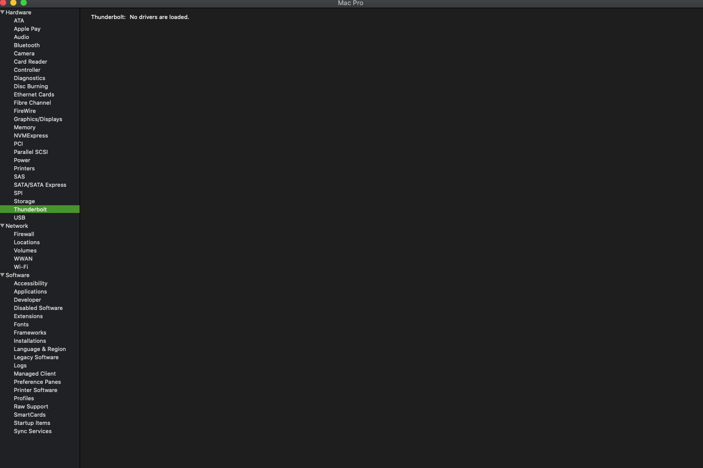Viewport: 703px width, 468px height.
Task: Open Storage information
Action: coord(24,201)
